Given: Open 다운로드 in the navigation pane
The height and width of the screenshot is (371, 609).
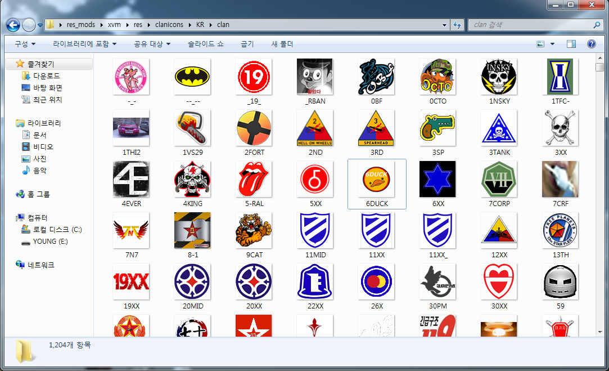Looking at the screenshot, I should 42,76.
